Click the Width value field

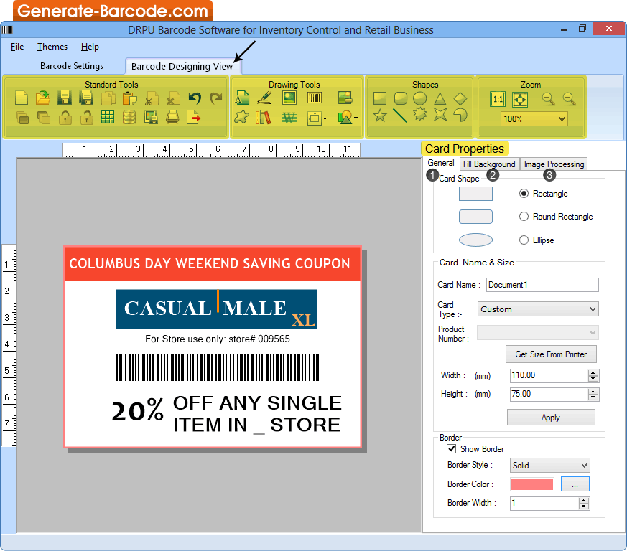[x=549, y=375]
